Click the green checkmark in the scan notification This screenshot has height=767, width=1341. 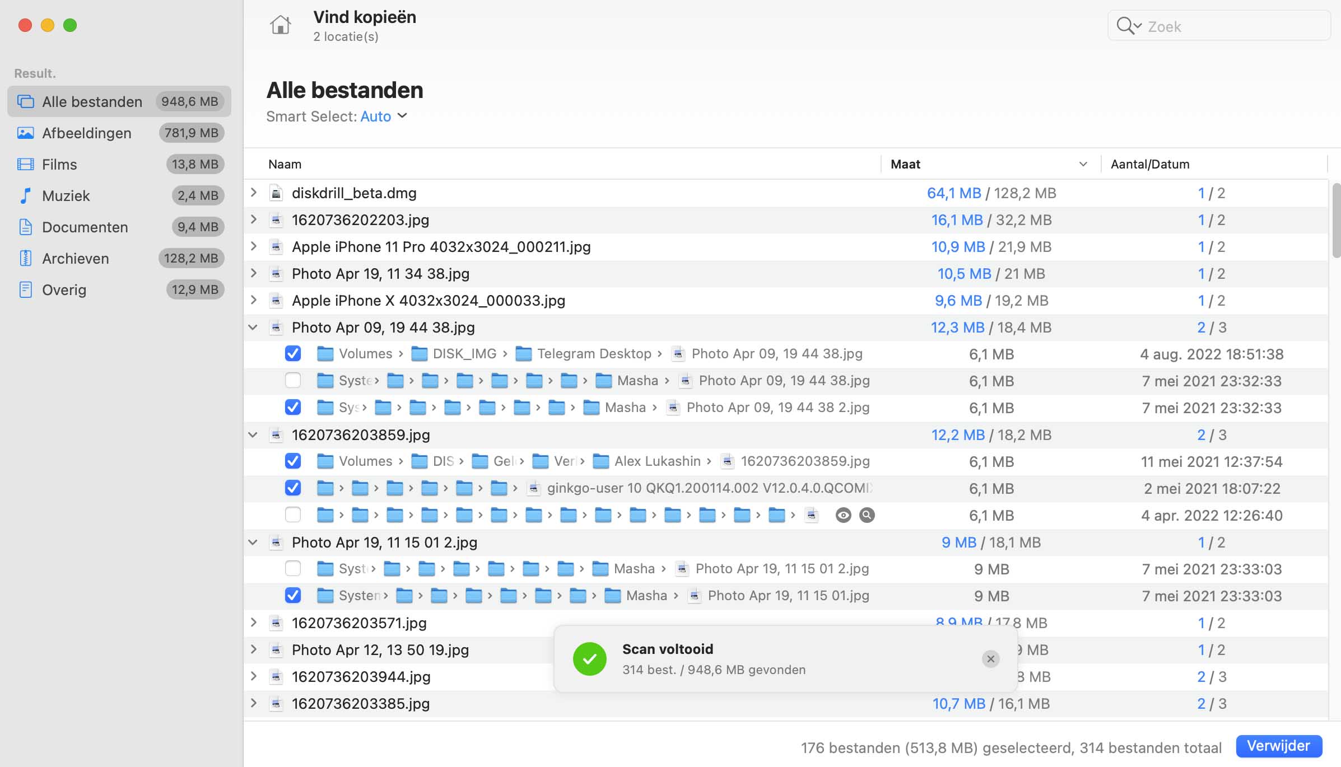(589, 659)
